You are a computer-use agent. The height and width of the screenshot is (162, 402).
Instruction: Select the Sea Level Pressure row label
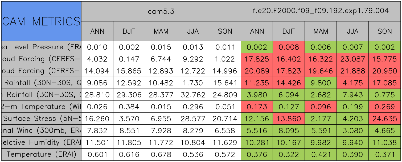[x=41, y=47]
